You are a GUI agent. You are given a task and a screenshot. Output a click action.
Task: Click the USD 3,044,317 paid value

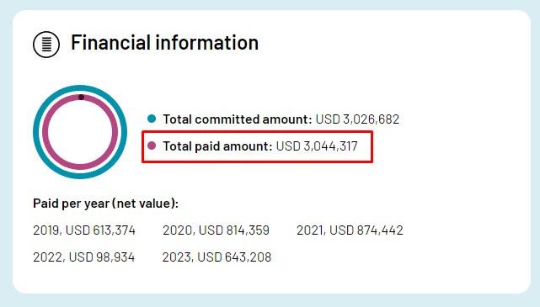coord(317,146)
